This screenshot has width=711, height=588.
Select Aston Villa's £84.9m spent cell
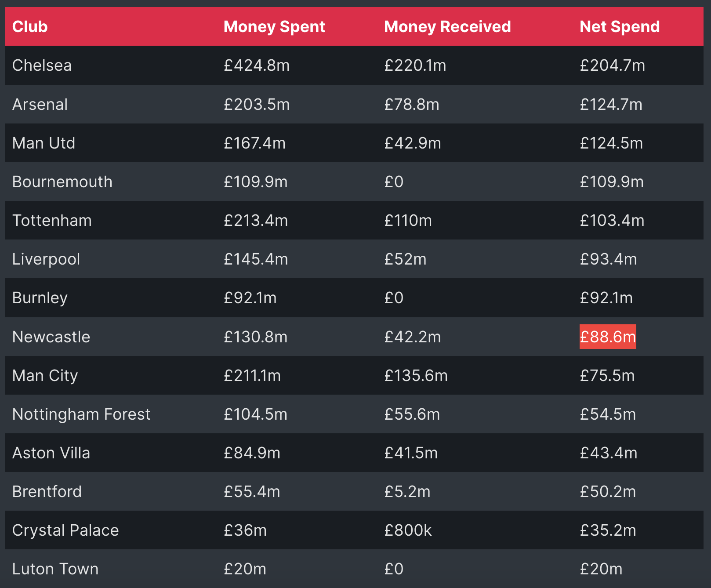click(x=252, y=453)
